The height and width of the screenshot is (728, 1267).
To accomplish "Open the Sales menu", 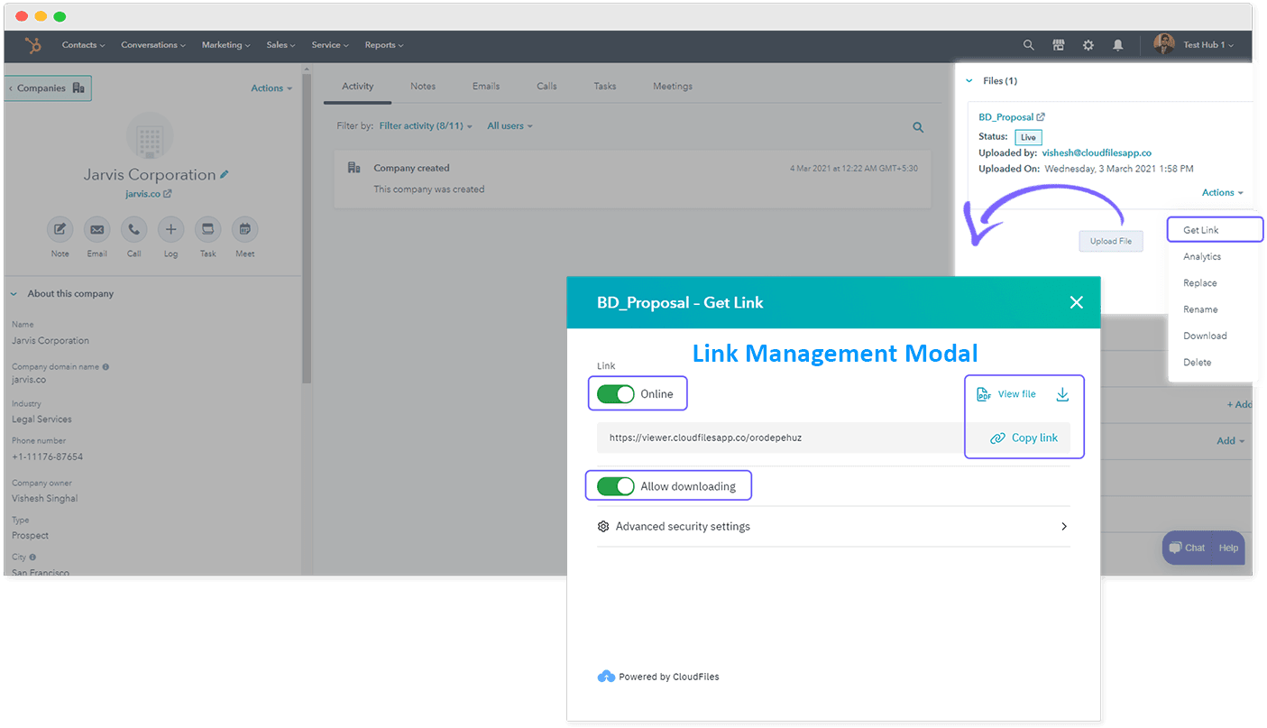I will 281,45.
